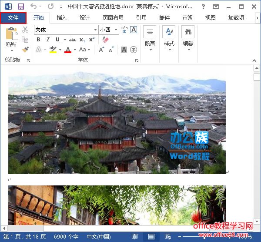Screen dimensions: 261x242
Task: Toggle Italic formatting
Action: tap(48, 40)
